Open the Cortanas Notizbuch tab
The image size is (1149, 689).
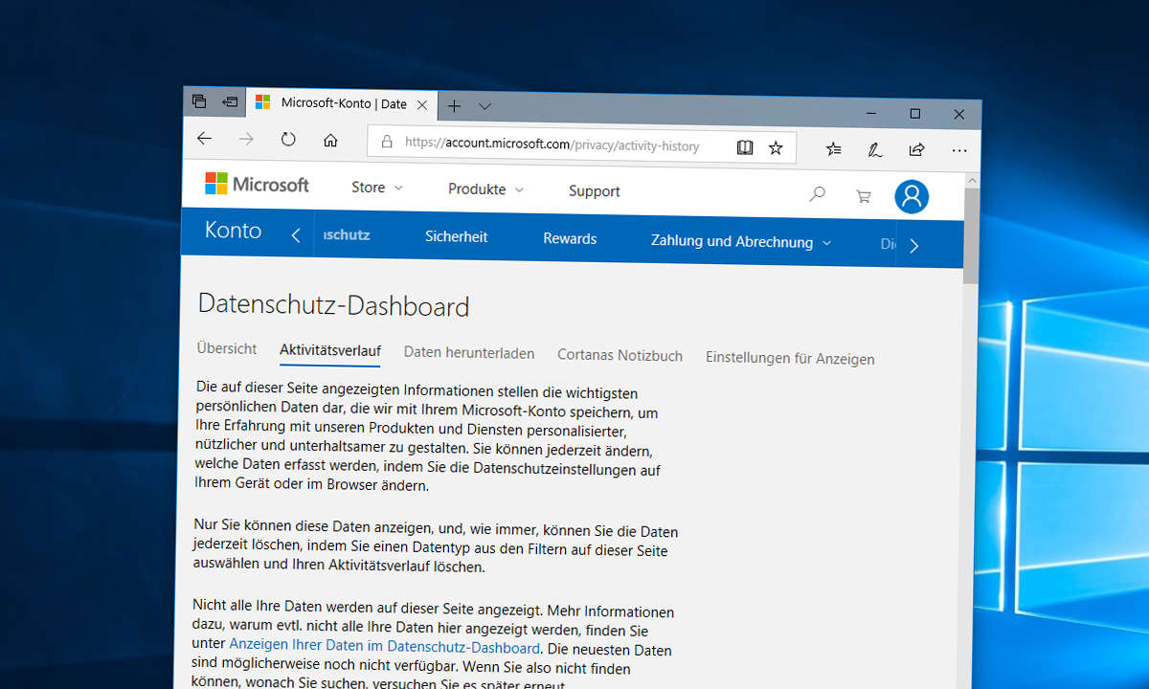point(620,356)
